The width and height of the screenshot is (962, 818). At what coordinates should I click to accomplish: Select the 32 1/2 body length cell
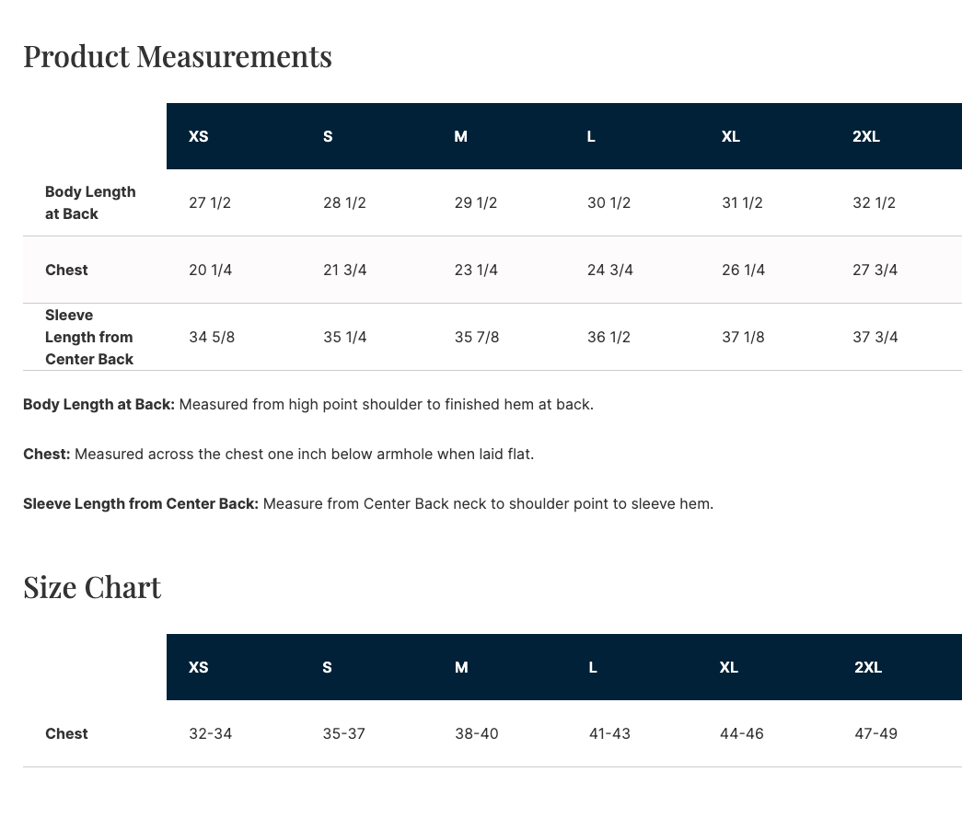click(874, 202)
